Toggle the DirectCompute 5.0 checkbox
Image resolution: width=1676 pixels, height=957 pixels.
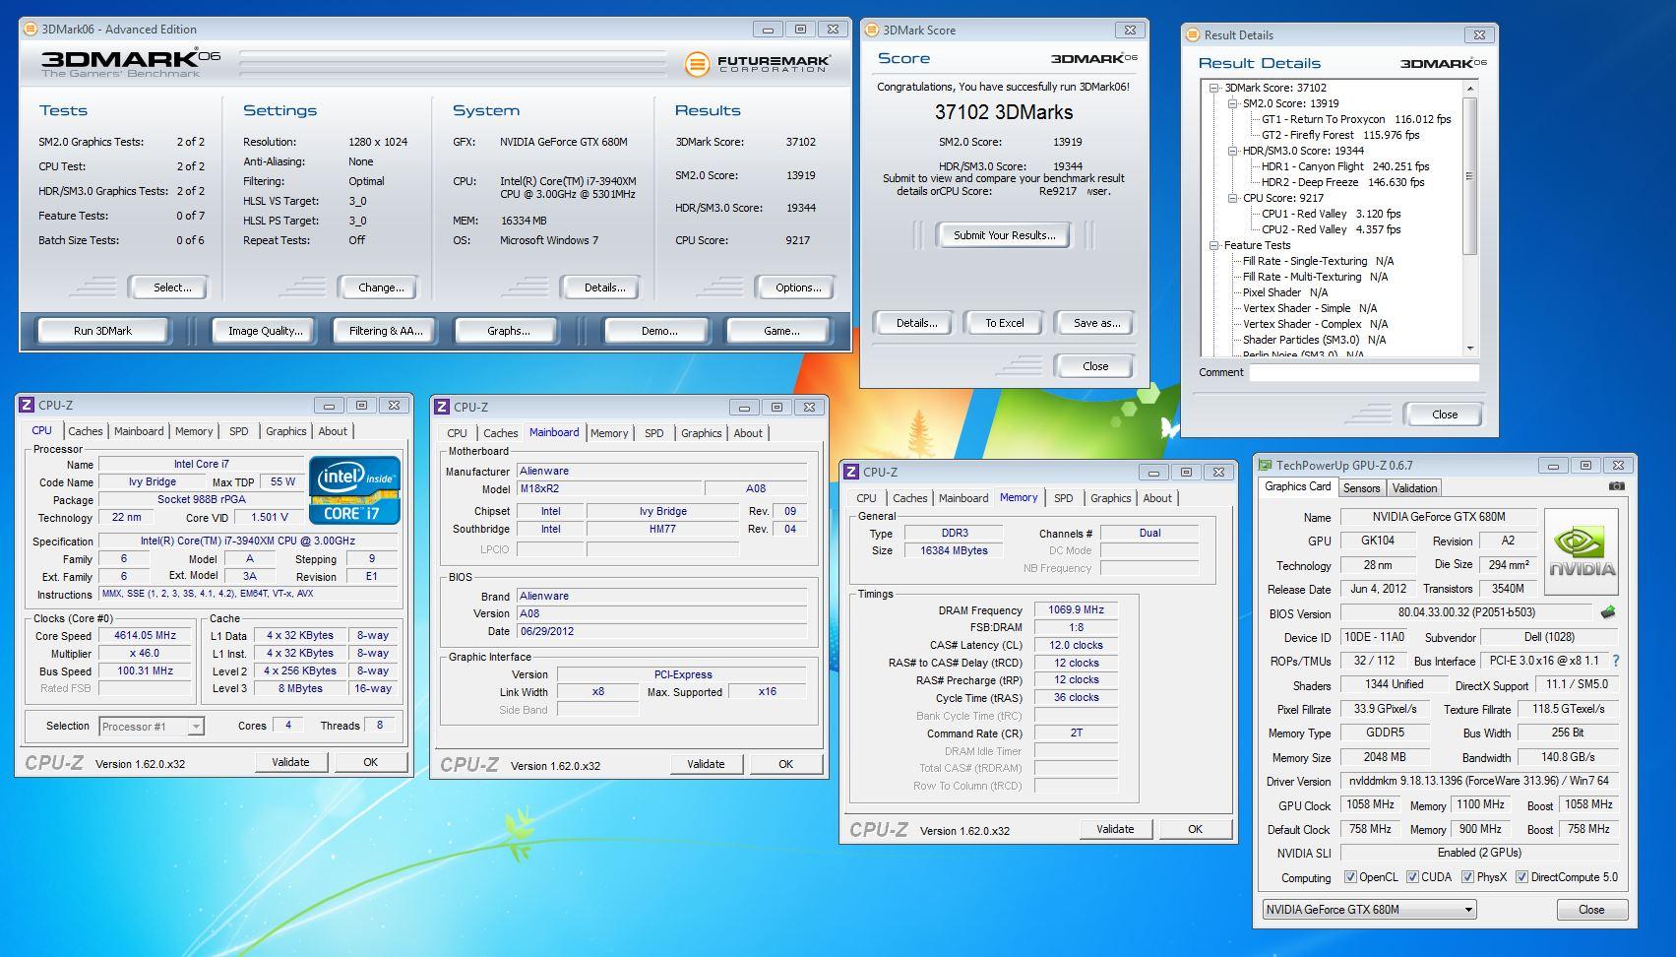click(1521, 876)
